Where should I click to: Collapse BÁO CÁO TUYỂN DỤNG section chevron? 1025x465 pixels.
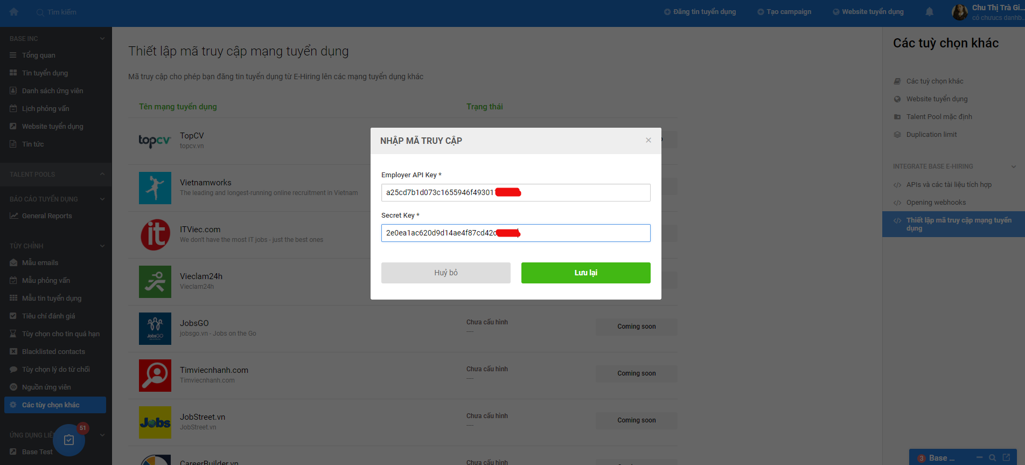click(102, 199)
